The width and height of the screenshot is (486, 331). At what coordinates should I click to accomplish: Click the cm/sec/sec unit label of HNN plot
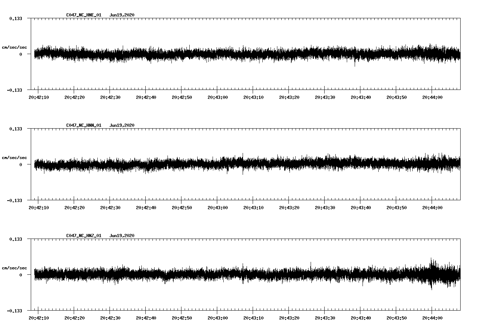pyautogui.click(x=14, y=158)
